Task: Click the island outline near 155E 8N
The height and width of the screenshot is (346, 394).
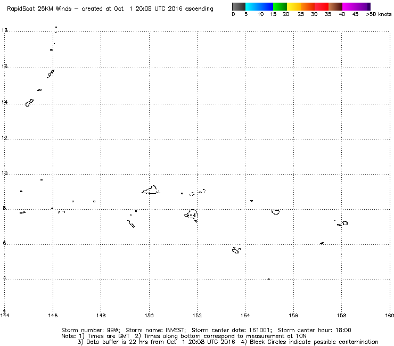Action: pyautogui.click(x=276, y=212)
